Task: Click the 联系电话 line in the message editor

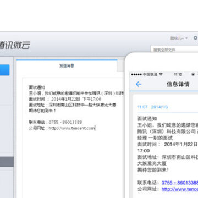Action: click(x=56, y=122)
